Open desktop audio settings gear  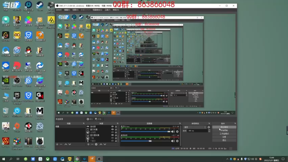(177, 141)
